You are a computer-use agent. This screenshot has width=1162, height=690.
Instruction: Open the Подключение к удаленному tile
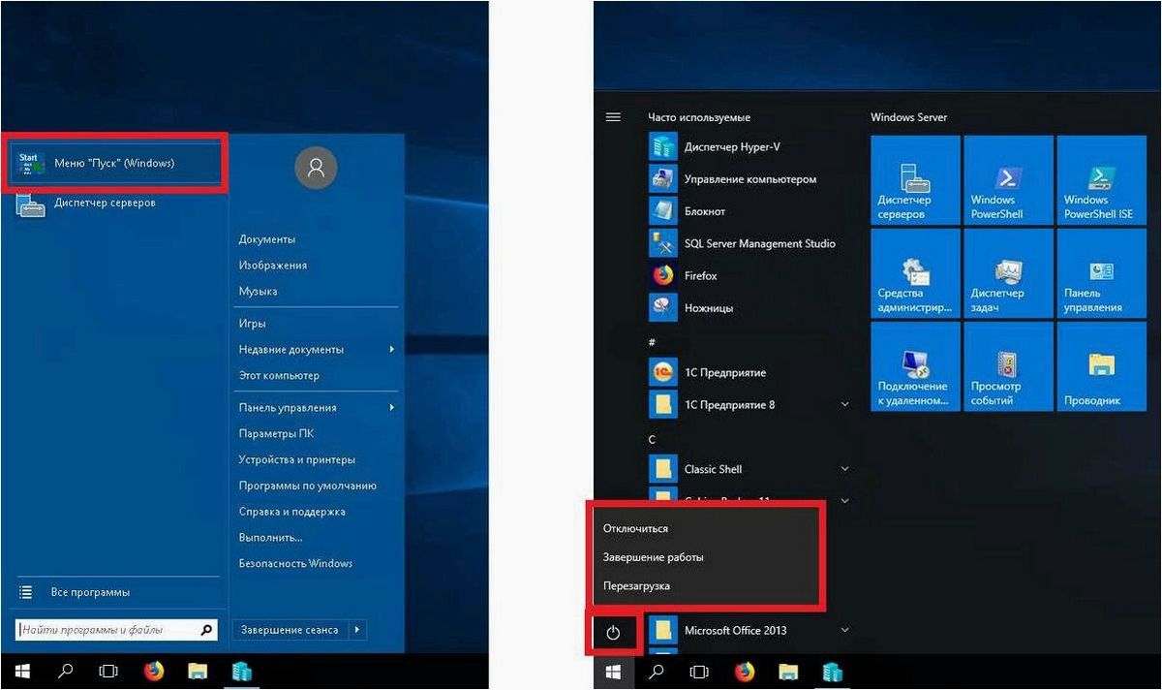coord(915,366)
